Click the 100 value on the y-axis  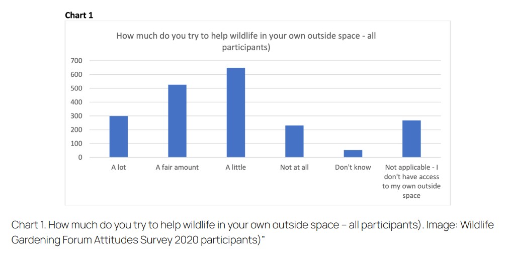pos(76,144)
